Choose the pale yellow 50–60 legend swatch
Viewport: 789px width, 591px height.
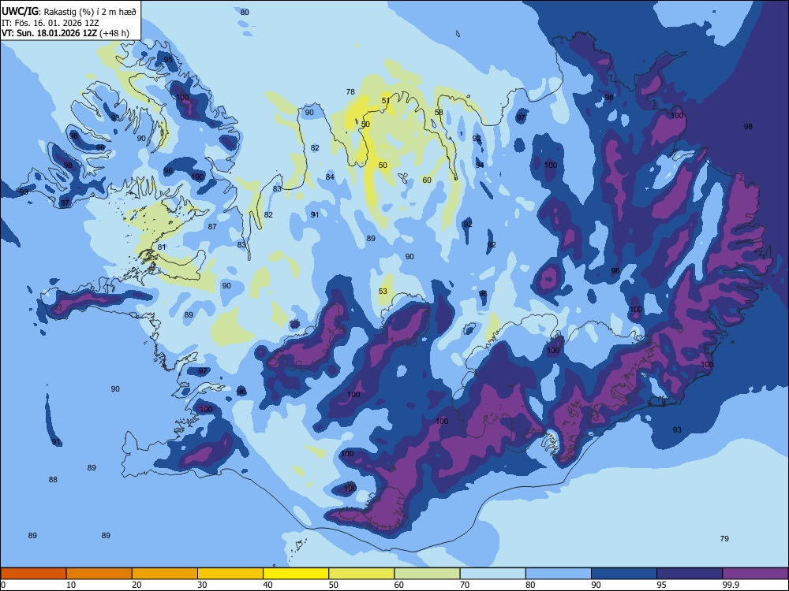point(361,574)
